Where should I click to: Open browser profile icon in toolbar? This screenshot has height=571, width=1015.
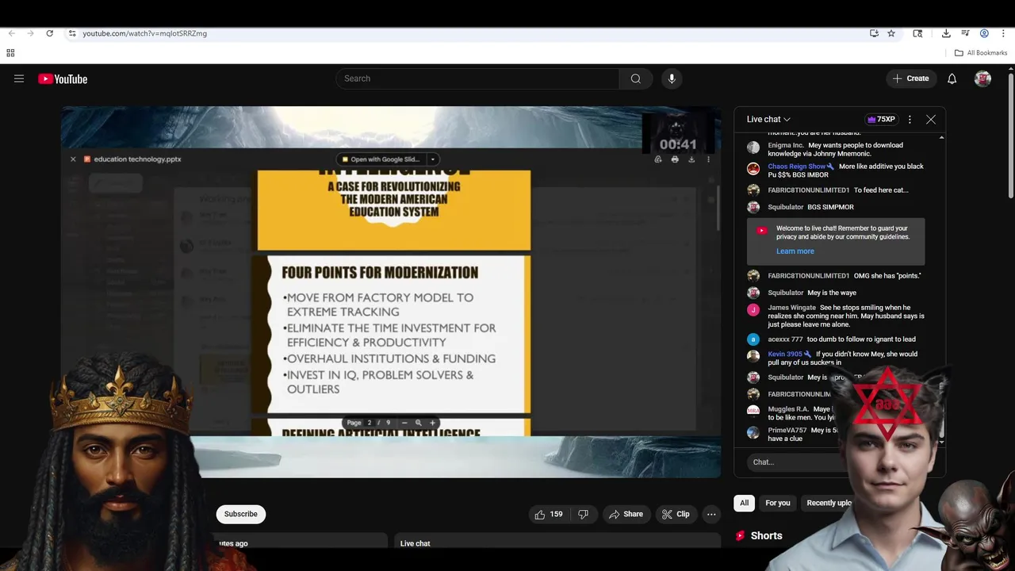pos(984,33)
